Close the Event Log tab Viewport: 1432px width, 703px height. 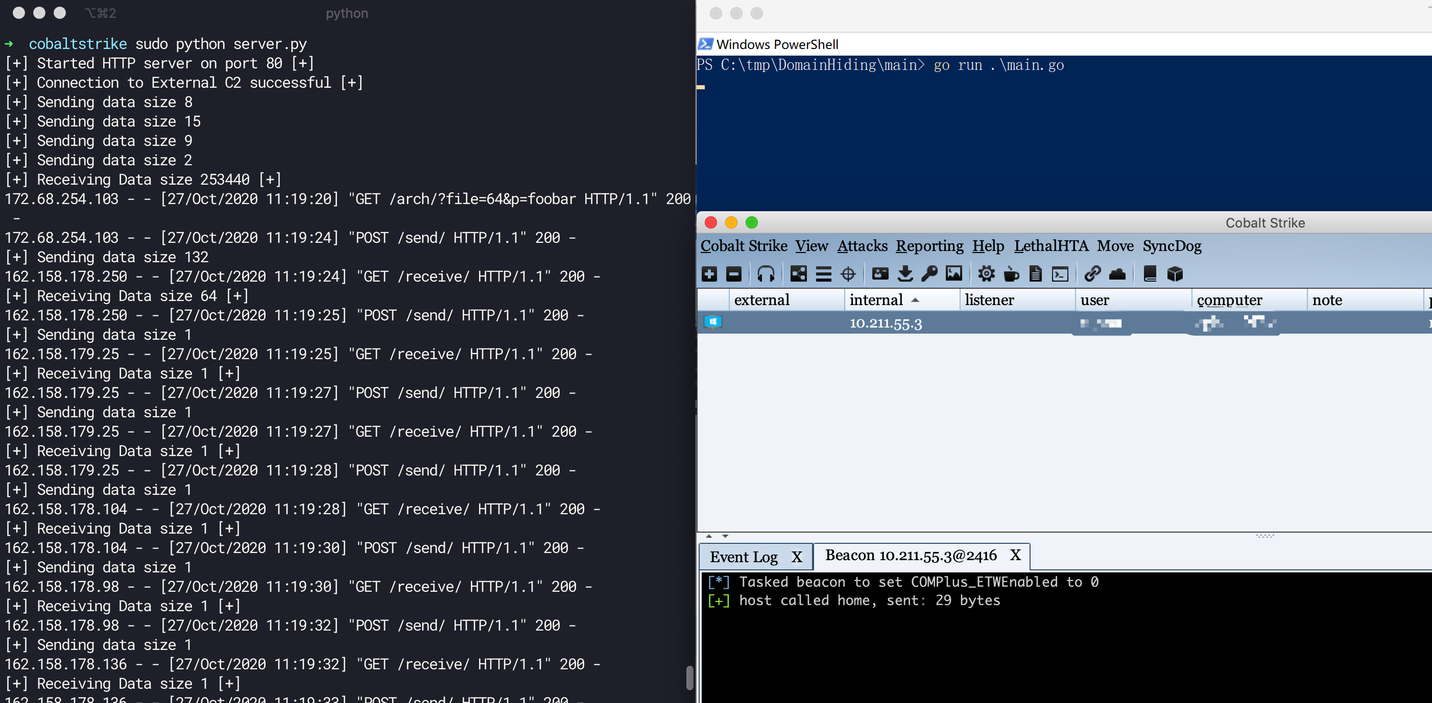pos(797,557)
